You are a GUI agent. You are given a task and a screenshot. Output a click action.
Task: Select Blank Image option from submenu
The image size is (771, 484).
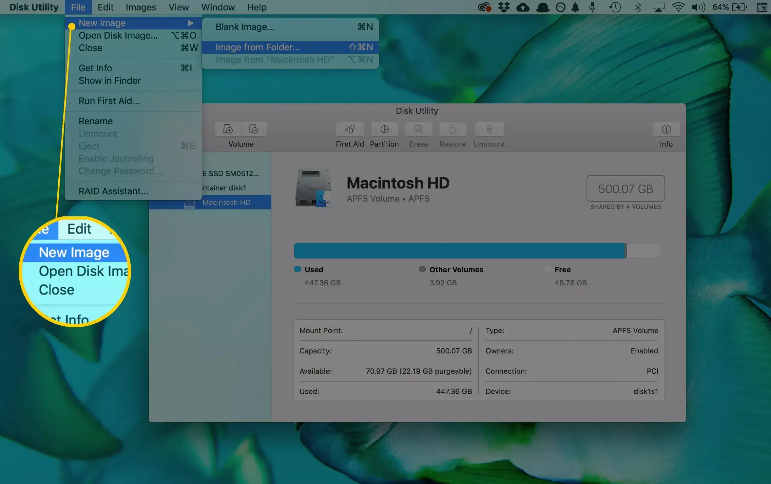tap(244, 26)
